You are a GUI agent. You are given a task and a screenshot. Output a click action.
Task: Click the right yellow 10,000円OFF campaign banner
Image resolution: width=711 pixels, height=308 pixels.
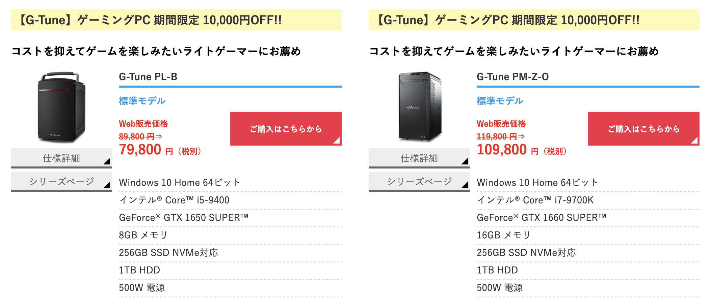click(x=534, y=20)
